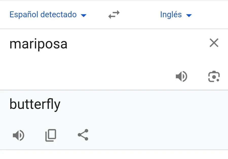The width and height of the screenshot is (228, 159).
Task: Copy the "butterfly" translation
Action: pyautogui.click(x=51, y=135)
